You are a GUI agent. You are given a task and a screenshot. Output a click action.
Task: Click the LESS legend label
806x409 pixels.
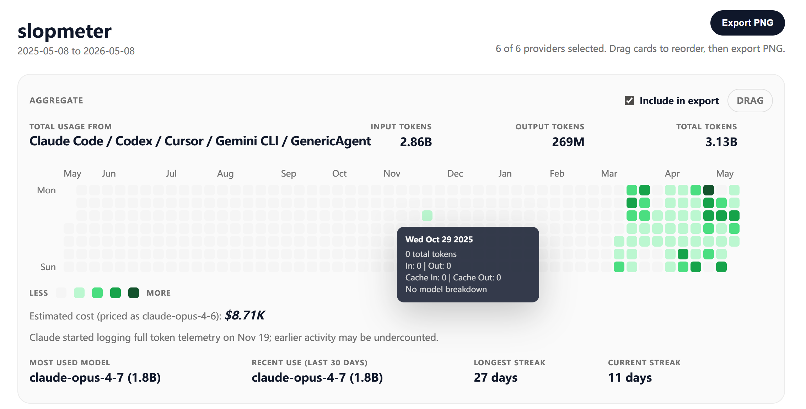[x=39, y=293]
